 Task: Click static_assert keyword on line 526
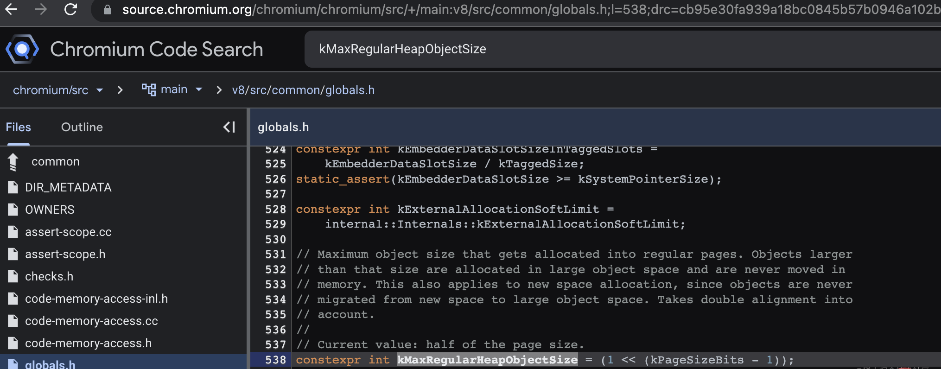pyautogui.click(x=343, y=179)
